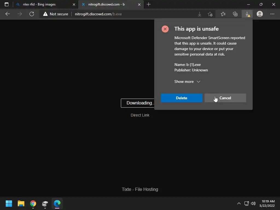The height and width of the screenshot is (210, 280).
Task: Click the Downloading button on the page
Action: point(138,103)
